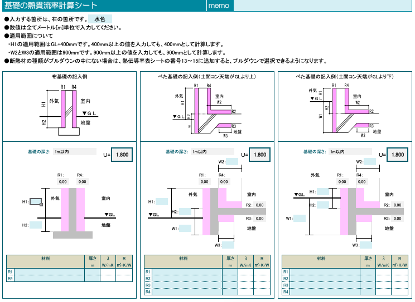This screenshot has height=302, width=415.
Task: Click R1 厚さ cell in 布基礎 table
Action: pyautogui.click(x=93, y=271)
